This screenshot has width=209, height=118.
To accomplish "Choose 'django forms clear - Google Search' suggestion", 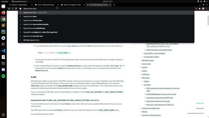I will pyautogui.click(x=106, y=12).
